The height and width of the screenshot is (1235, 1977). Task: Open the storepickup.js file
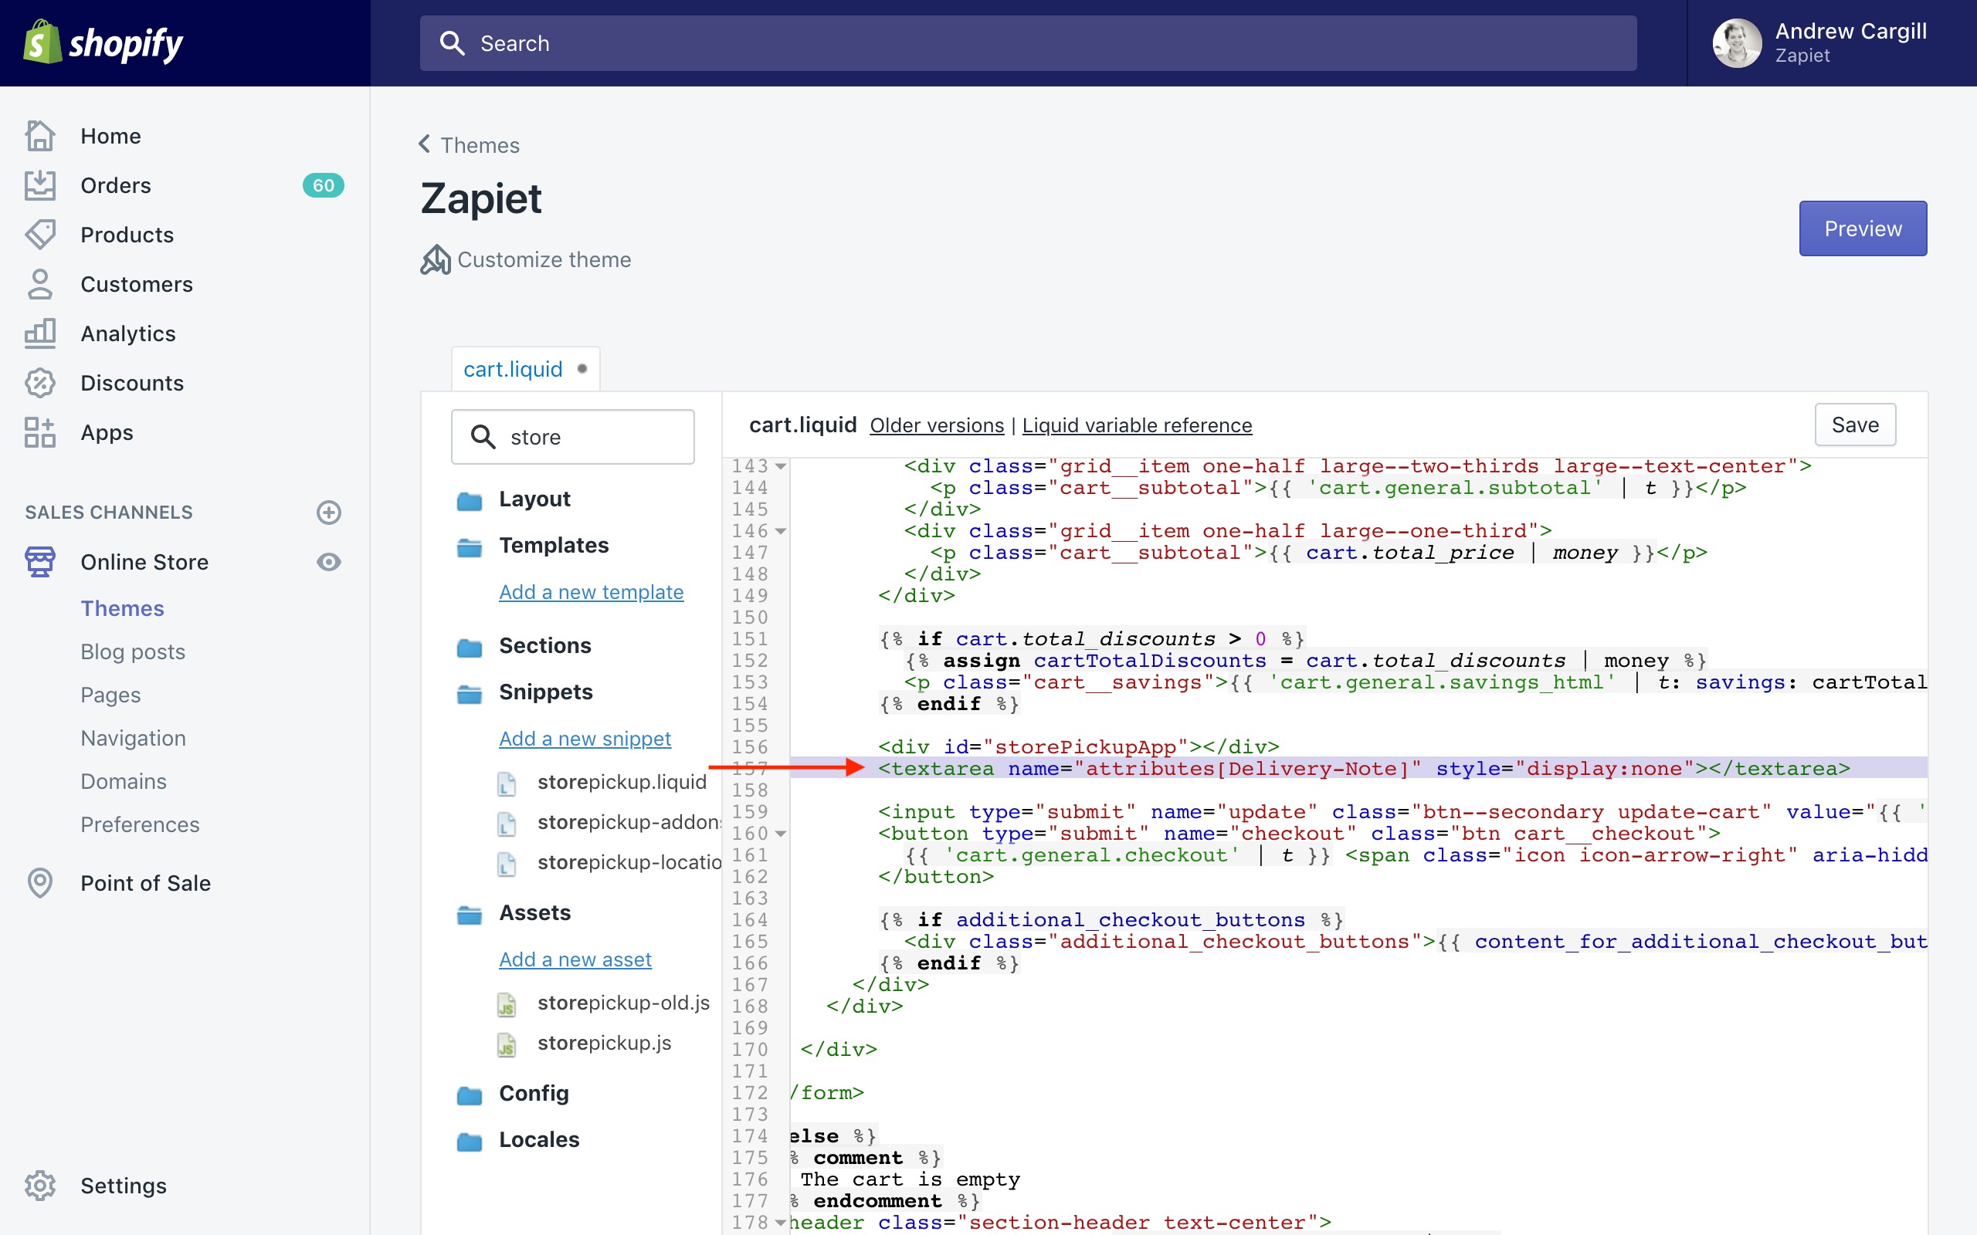(604, 1043)
